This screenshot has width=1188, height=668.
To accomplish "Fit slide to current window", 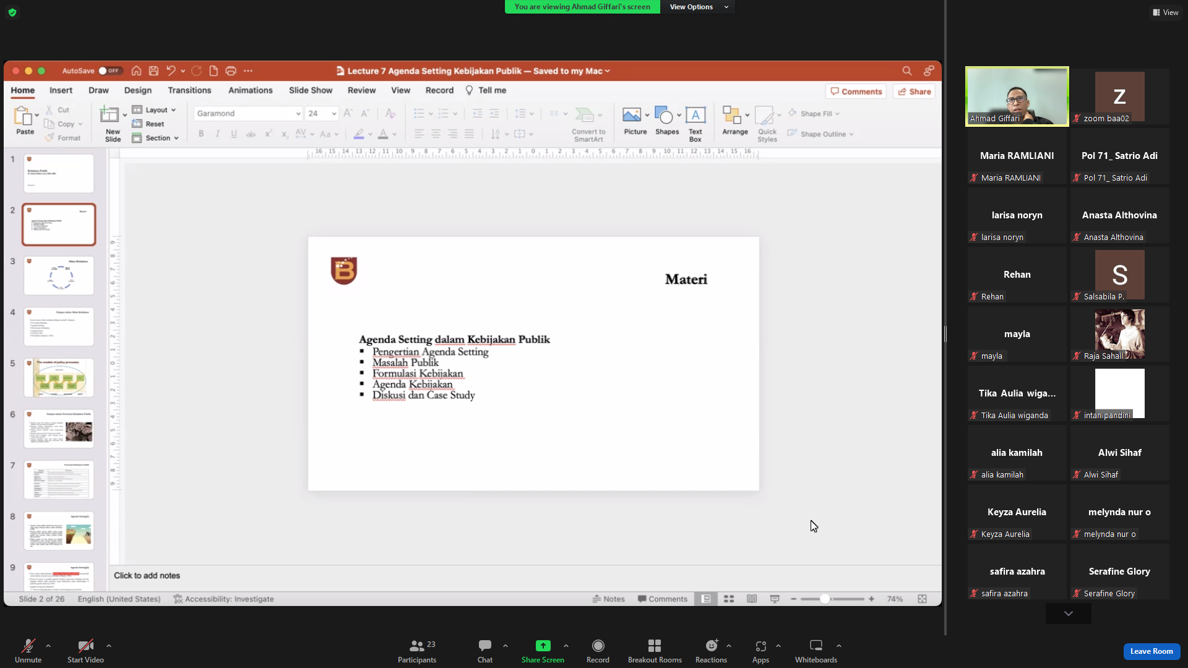I will pos(922,599).
